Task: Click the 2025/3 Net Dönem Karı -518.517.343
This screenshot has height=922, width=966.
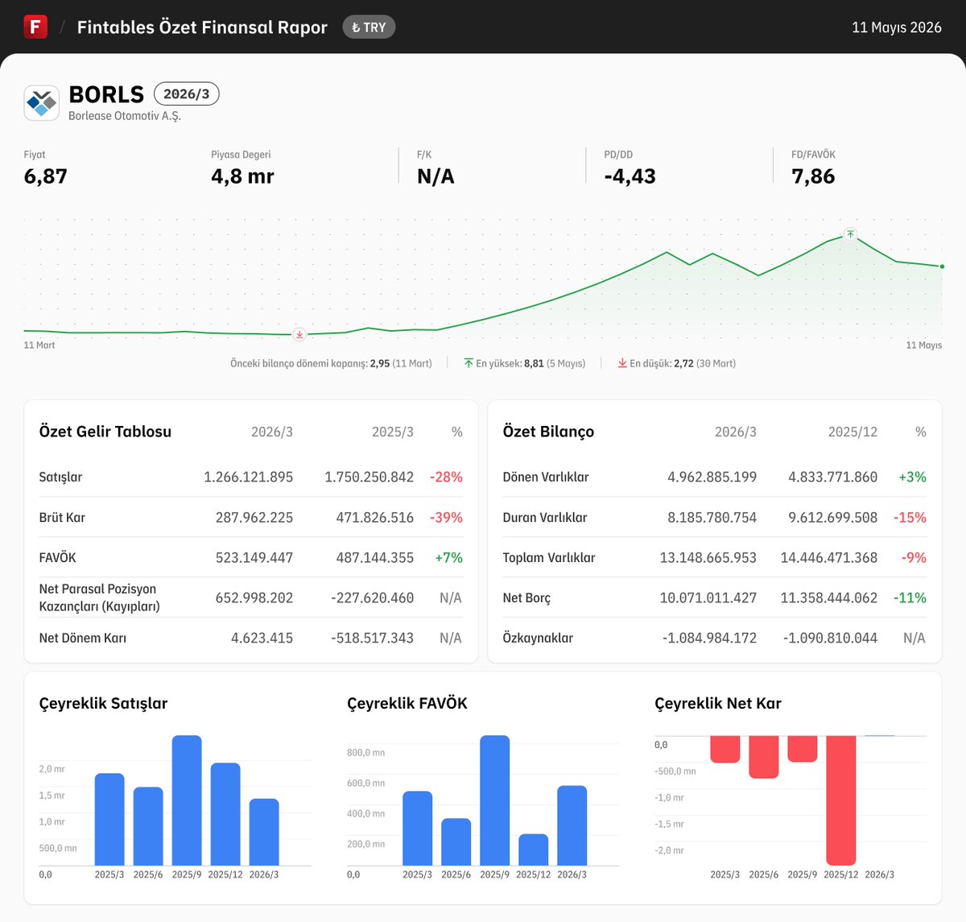Action: (372, 638)
